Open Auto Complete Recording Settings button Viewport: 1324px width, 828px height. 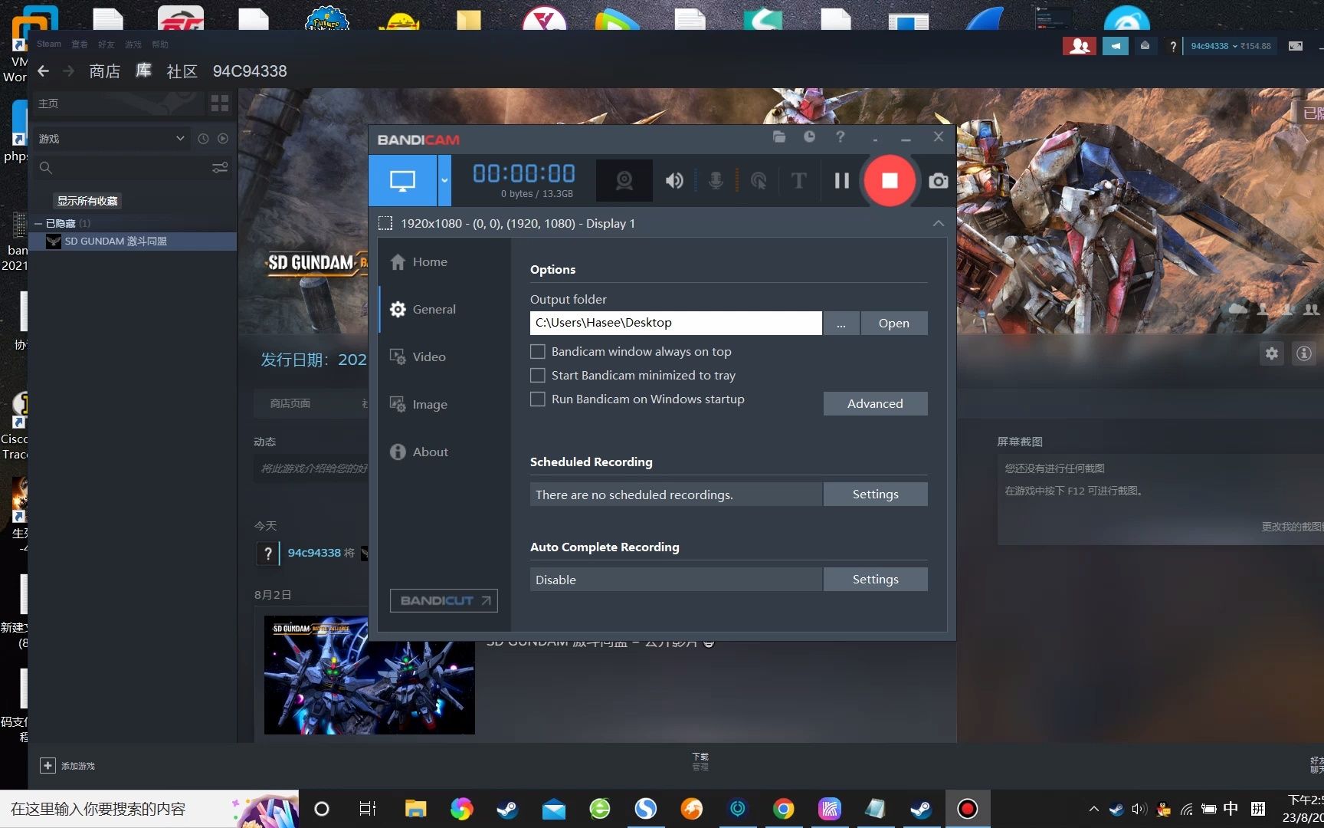875,580
